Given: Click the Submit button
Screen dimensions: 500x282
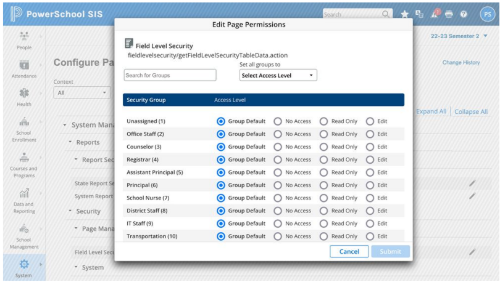Looking at the screenshot, I should pos(390,251).
